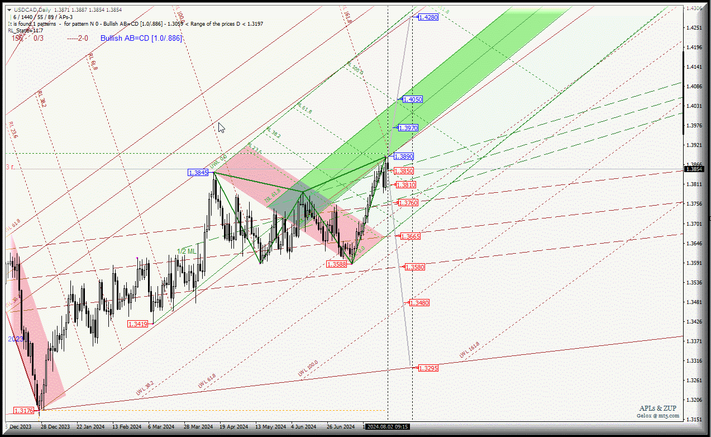Viewport: 711px width, 437px height.
Task: Click the 1.3176 bottom pivot label
Action: 24,411
